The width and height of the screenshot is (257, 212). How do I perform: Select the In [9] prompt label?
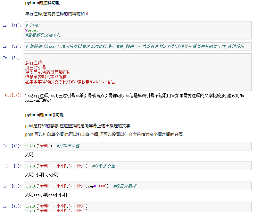(13, 166)
